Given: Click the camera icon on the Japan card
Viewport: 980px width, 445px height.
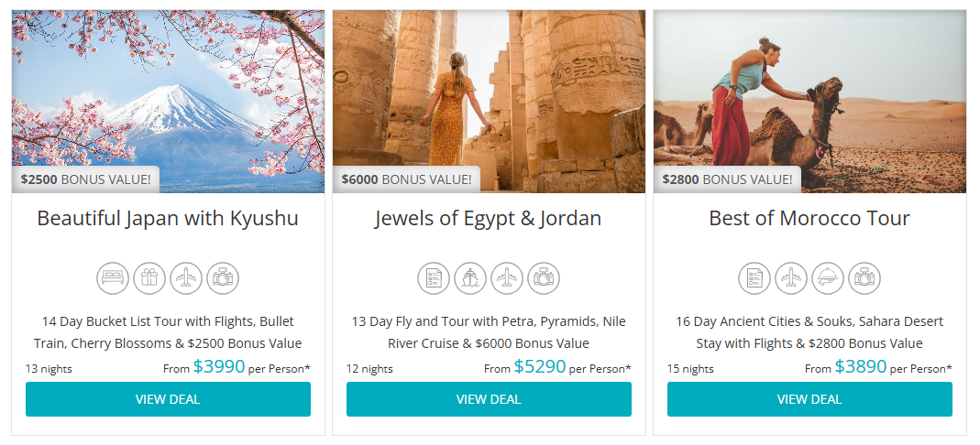Looking at the screenshot, I should point(223,278).
